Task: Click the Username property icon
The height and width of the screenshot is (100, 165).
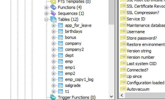Action: [123, 32]
